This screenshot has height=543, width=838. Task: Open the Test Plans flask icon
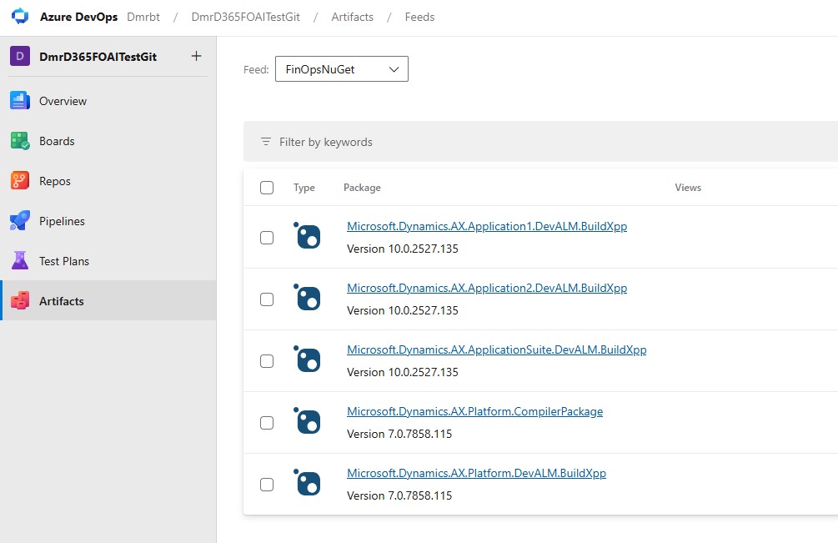coord(20,261)
